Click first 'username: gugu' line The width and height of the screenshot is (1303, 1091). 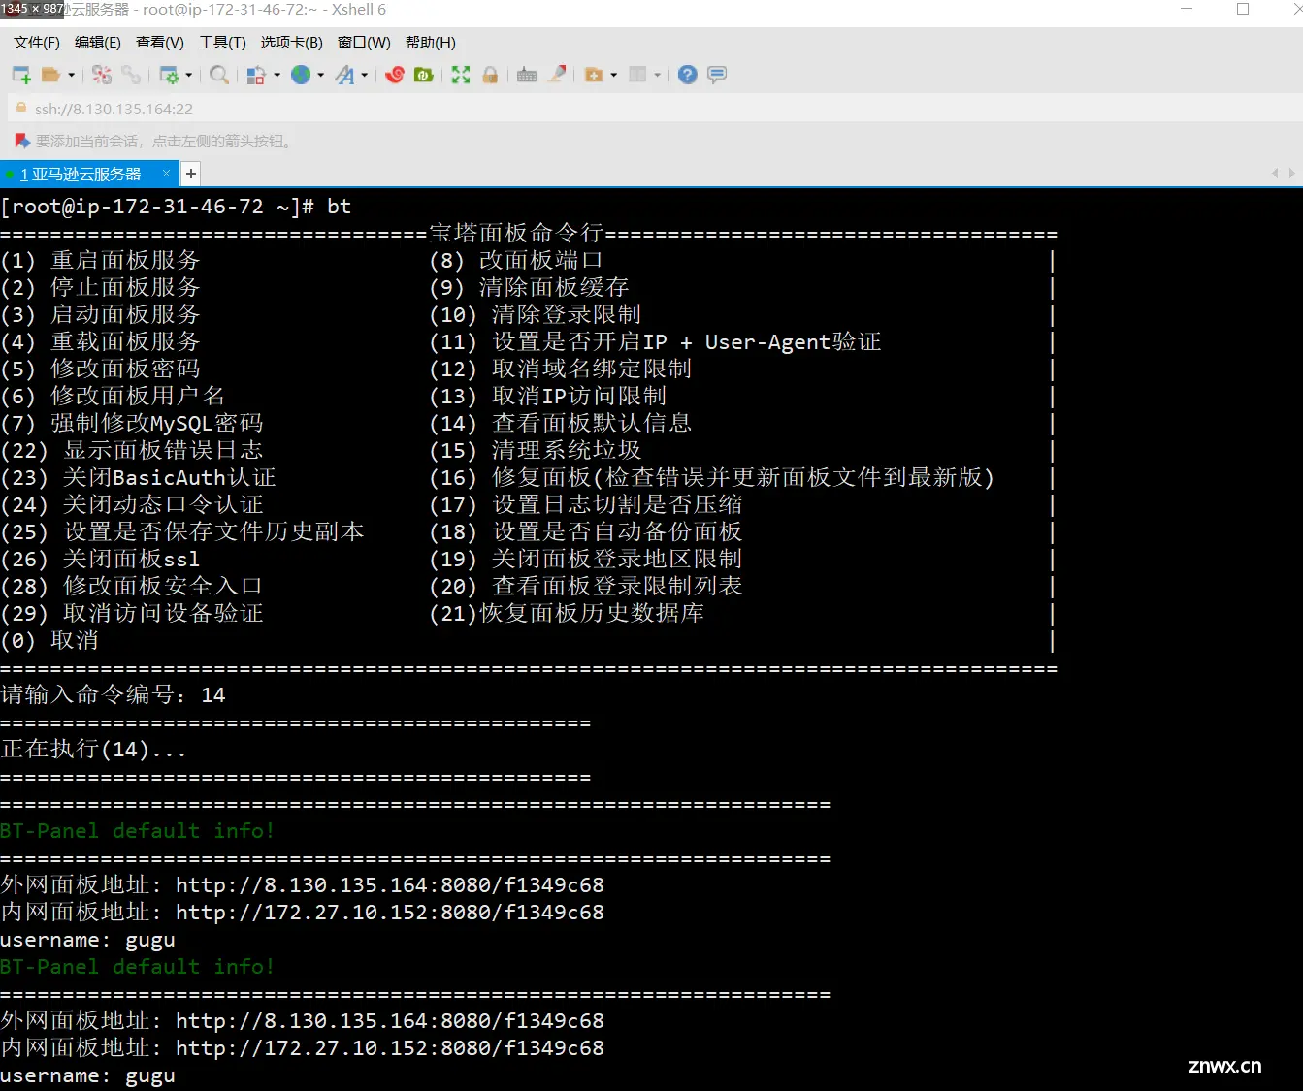click(87, 940)
